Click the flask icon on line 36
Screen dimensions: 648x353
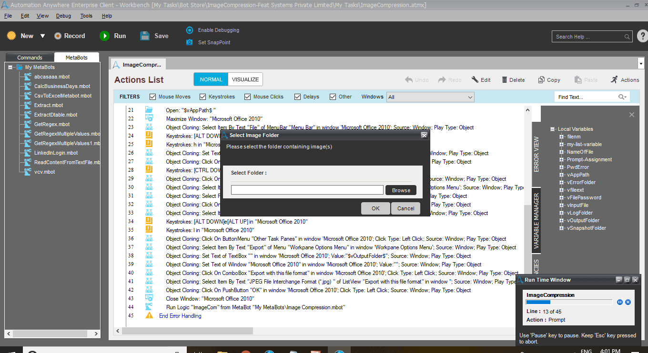tap(149, 238)
